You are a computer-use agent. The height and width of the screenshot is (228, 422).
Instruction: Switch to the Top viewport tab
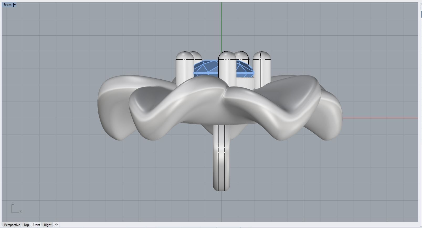point(26,225)
